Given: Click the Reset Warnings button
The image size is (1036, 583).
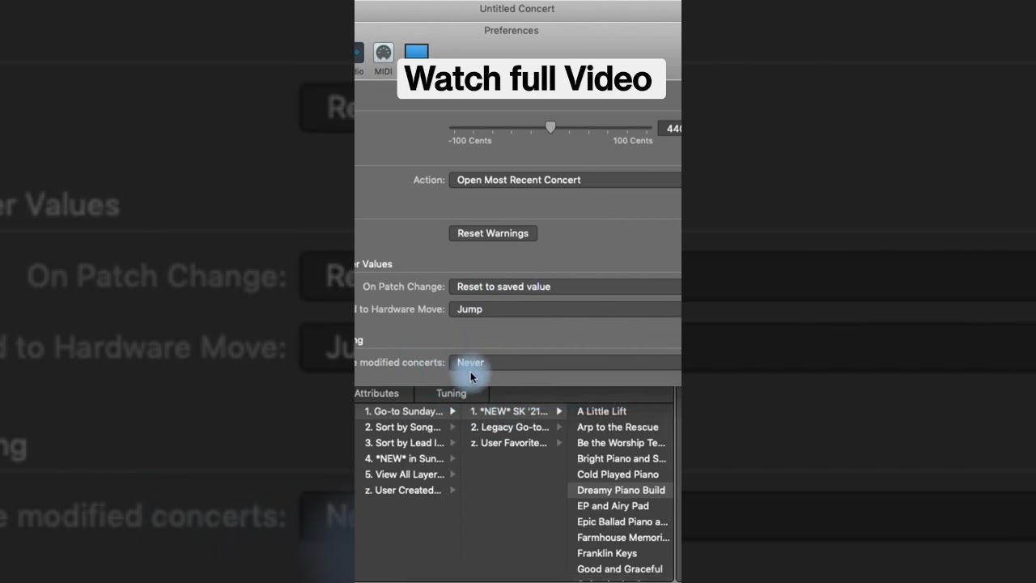Looking at the screenshot, I should click(493, 233).
